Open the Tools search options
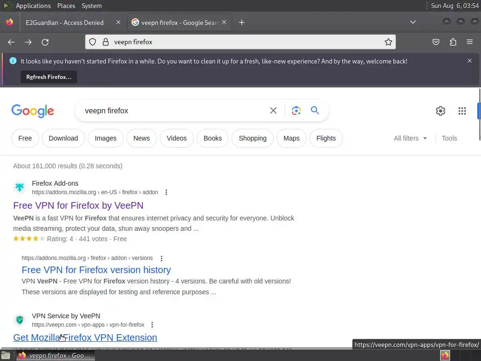The image size is (481, 361). (x=449, y=138)
